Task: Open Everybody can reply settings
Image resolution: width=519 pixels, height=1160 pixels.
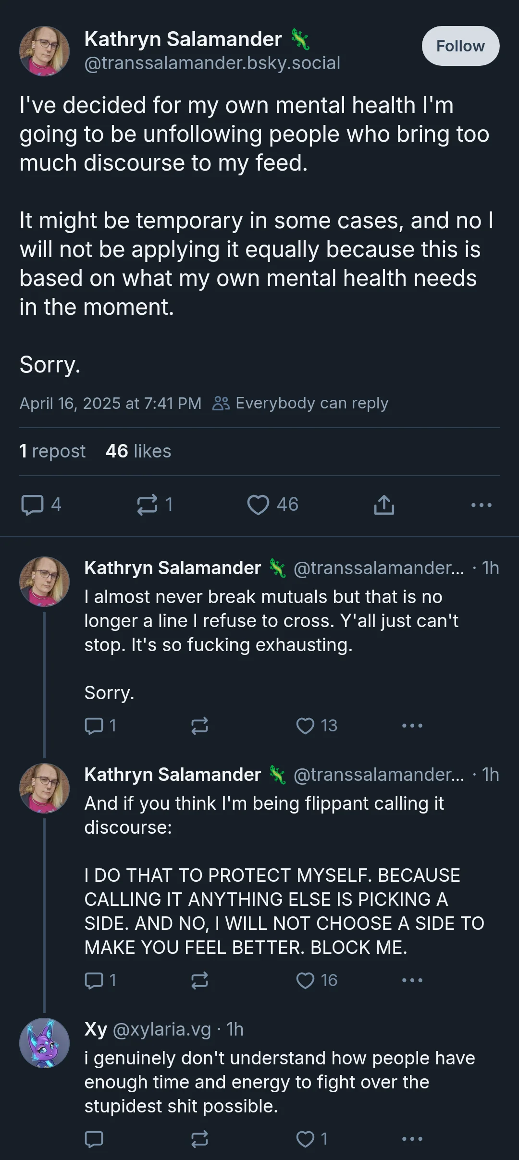Action: point(300,403)
